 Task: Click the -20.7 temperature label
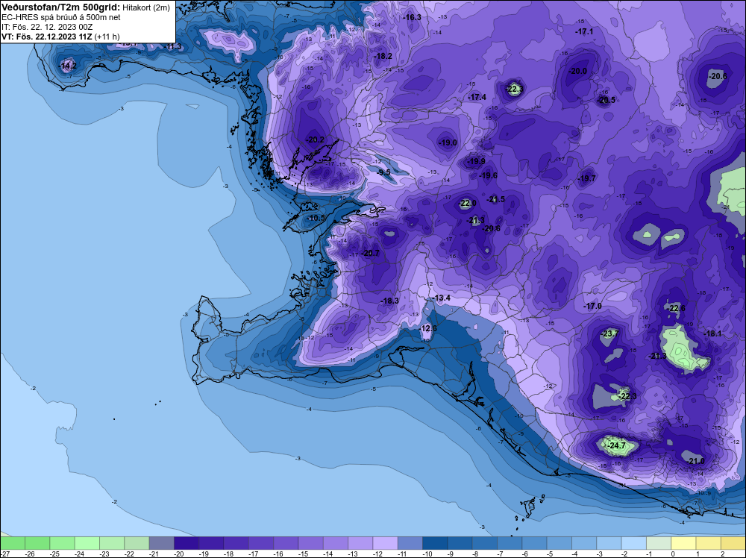pos(371,253)
